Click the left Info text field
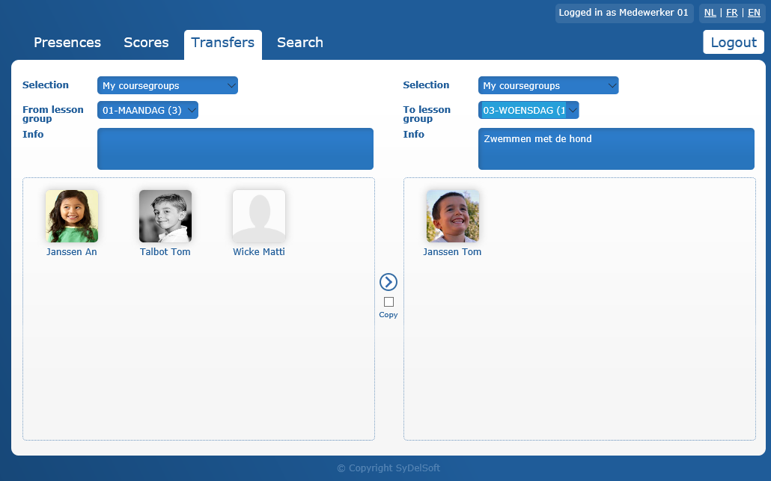771x481 pixels. pyautogui.click(x=235, y=149)
